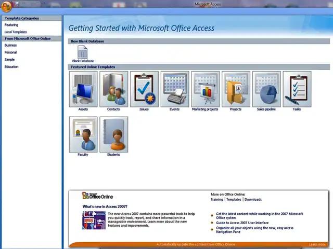Image resolution: width=333 pixels, height=249 pixels.
Task: Click the Office Online logo
Action: pos(97,196)
